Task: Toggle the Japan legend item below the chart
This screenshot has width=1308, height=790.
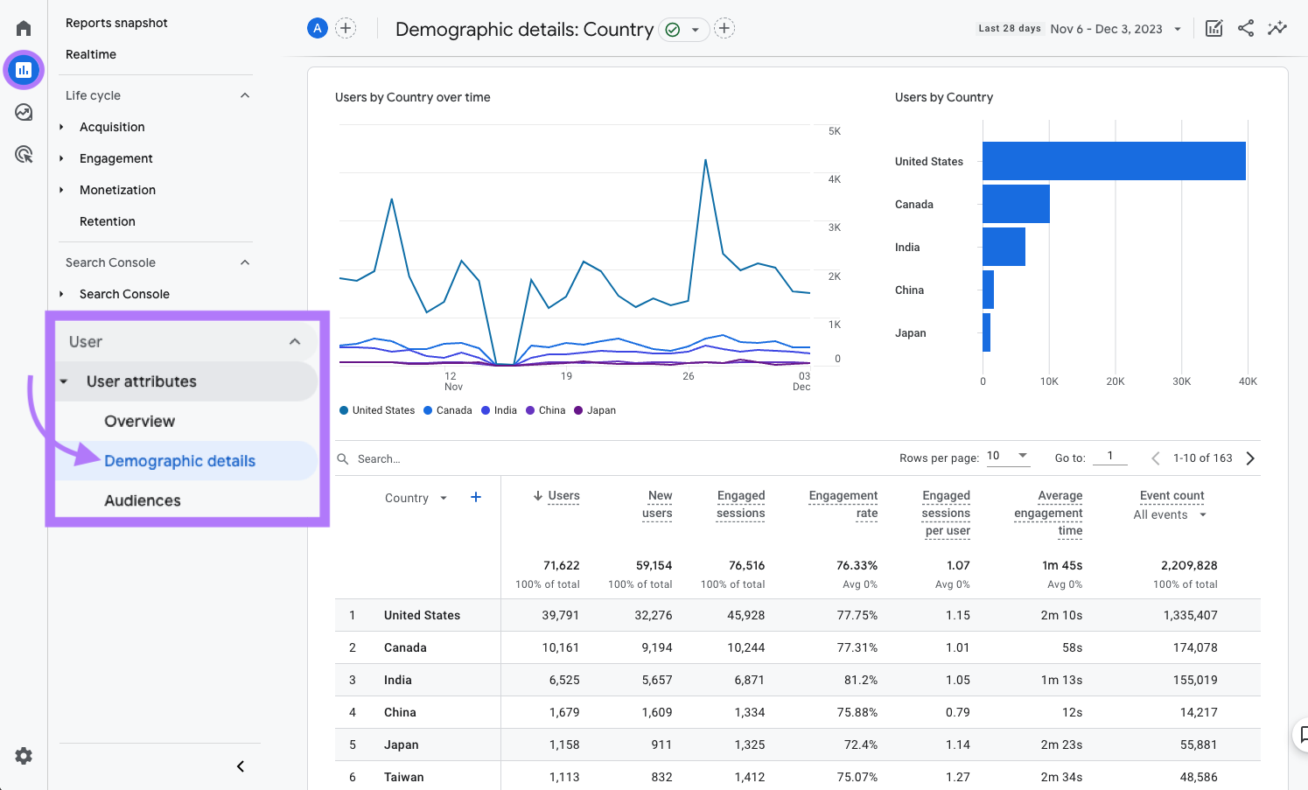Action: tap(594, 410)
